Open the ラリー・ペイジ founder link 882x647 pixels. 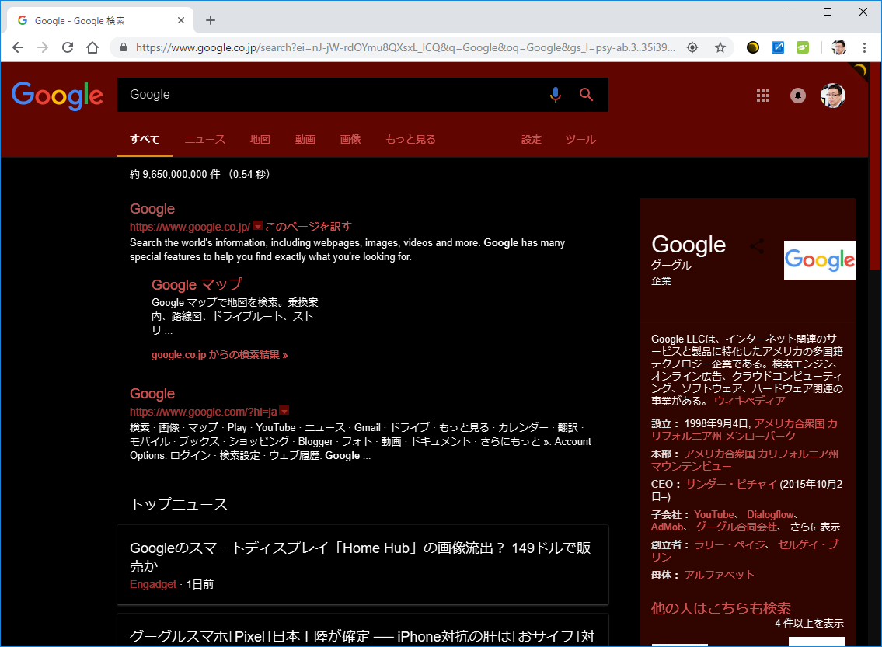[x=730, y=544]
